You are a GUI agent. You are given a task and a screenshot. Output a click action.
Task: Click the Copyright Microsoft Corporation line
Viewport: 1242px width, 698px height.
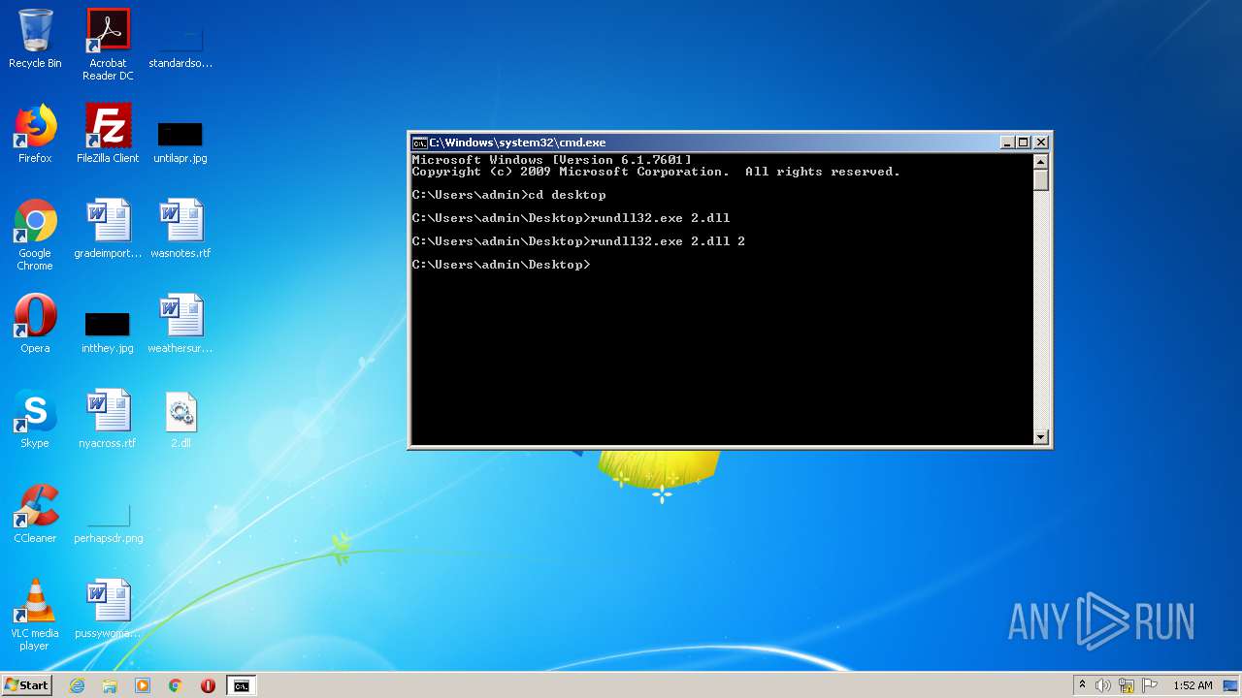656,172
